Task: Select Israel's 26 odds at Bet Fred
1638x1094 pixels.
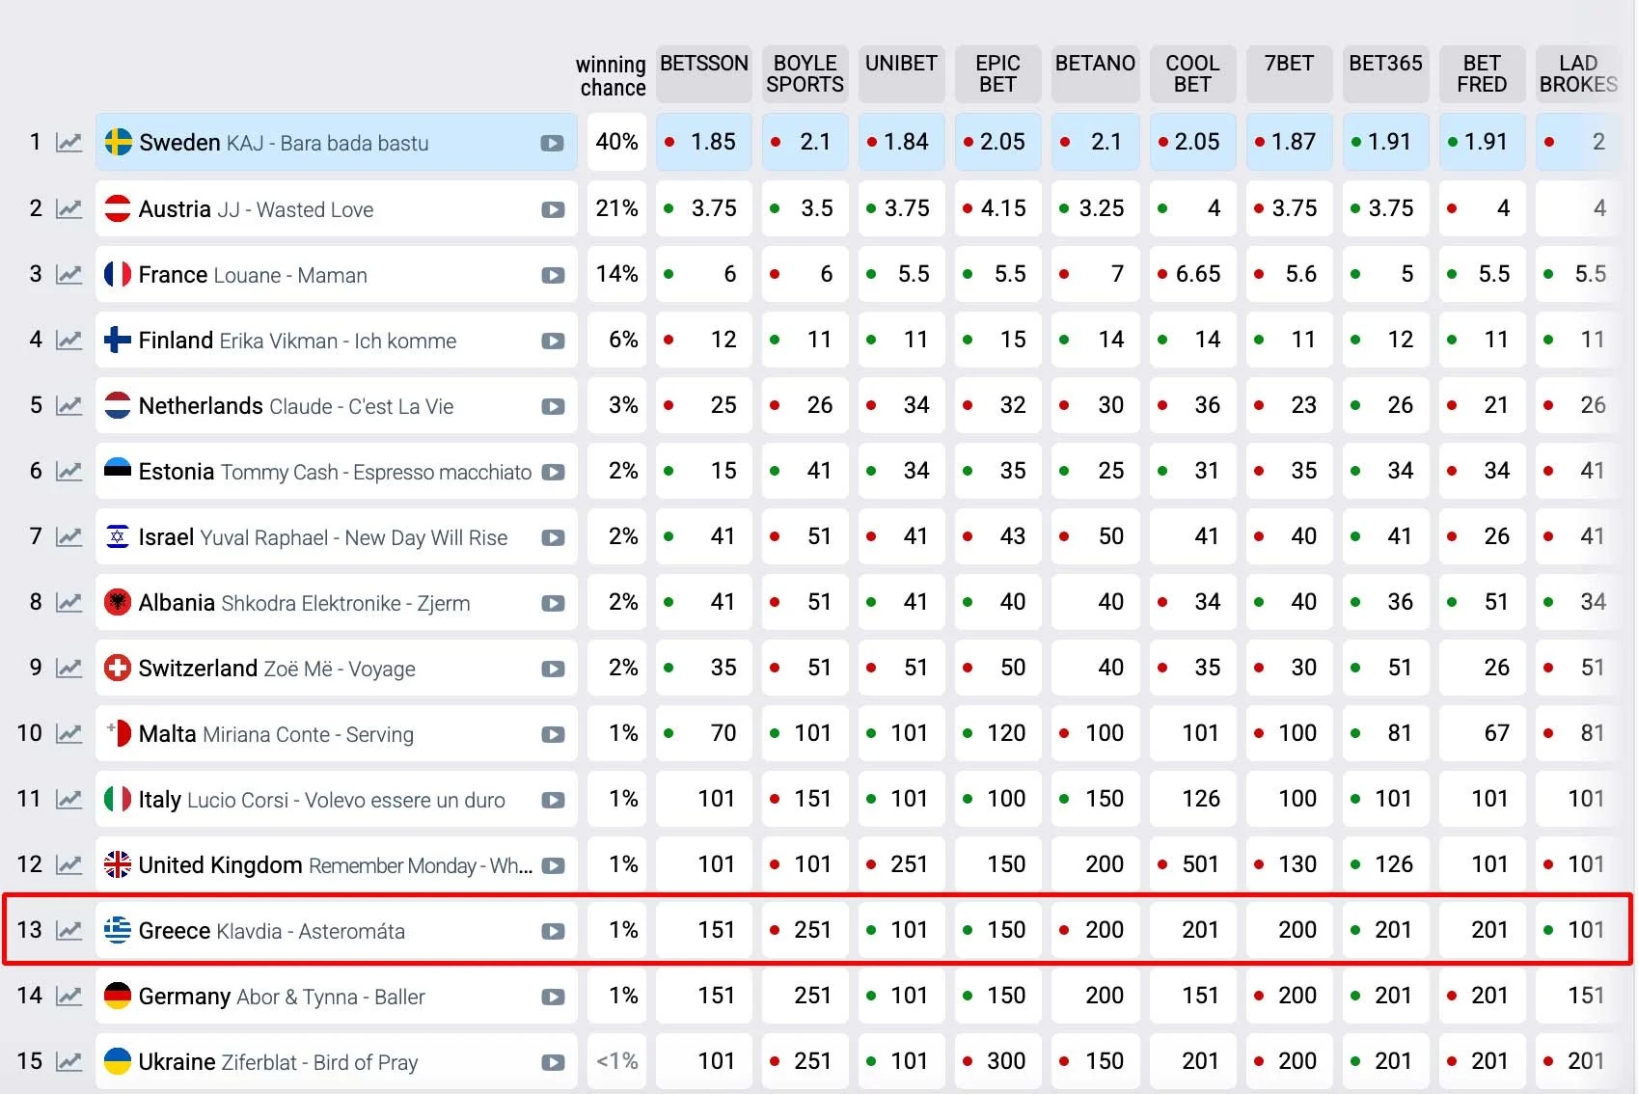Action: [x=1483, y=536]
